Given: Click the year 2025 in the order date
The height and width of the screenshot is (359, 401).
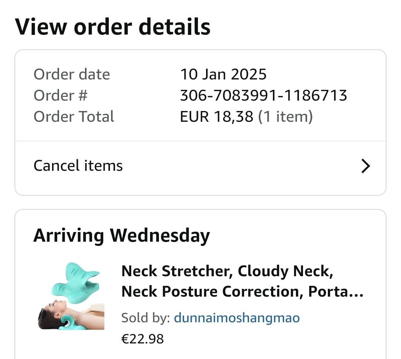Looking at the screenshot, I should pos(248,75).
